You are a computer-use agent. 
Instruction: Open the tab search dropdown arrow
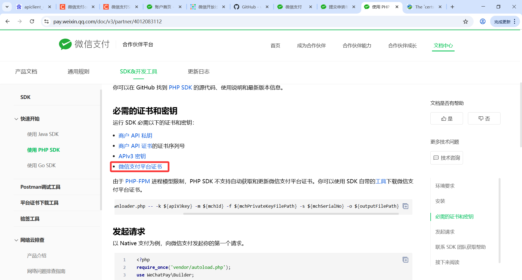(7, 7)
